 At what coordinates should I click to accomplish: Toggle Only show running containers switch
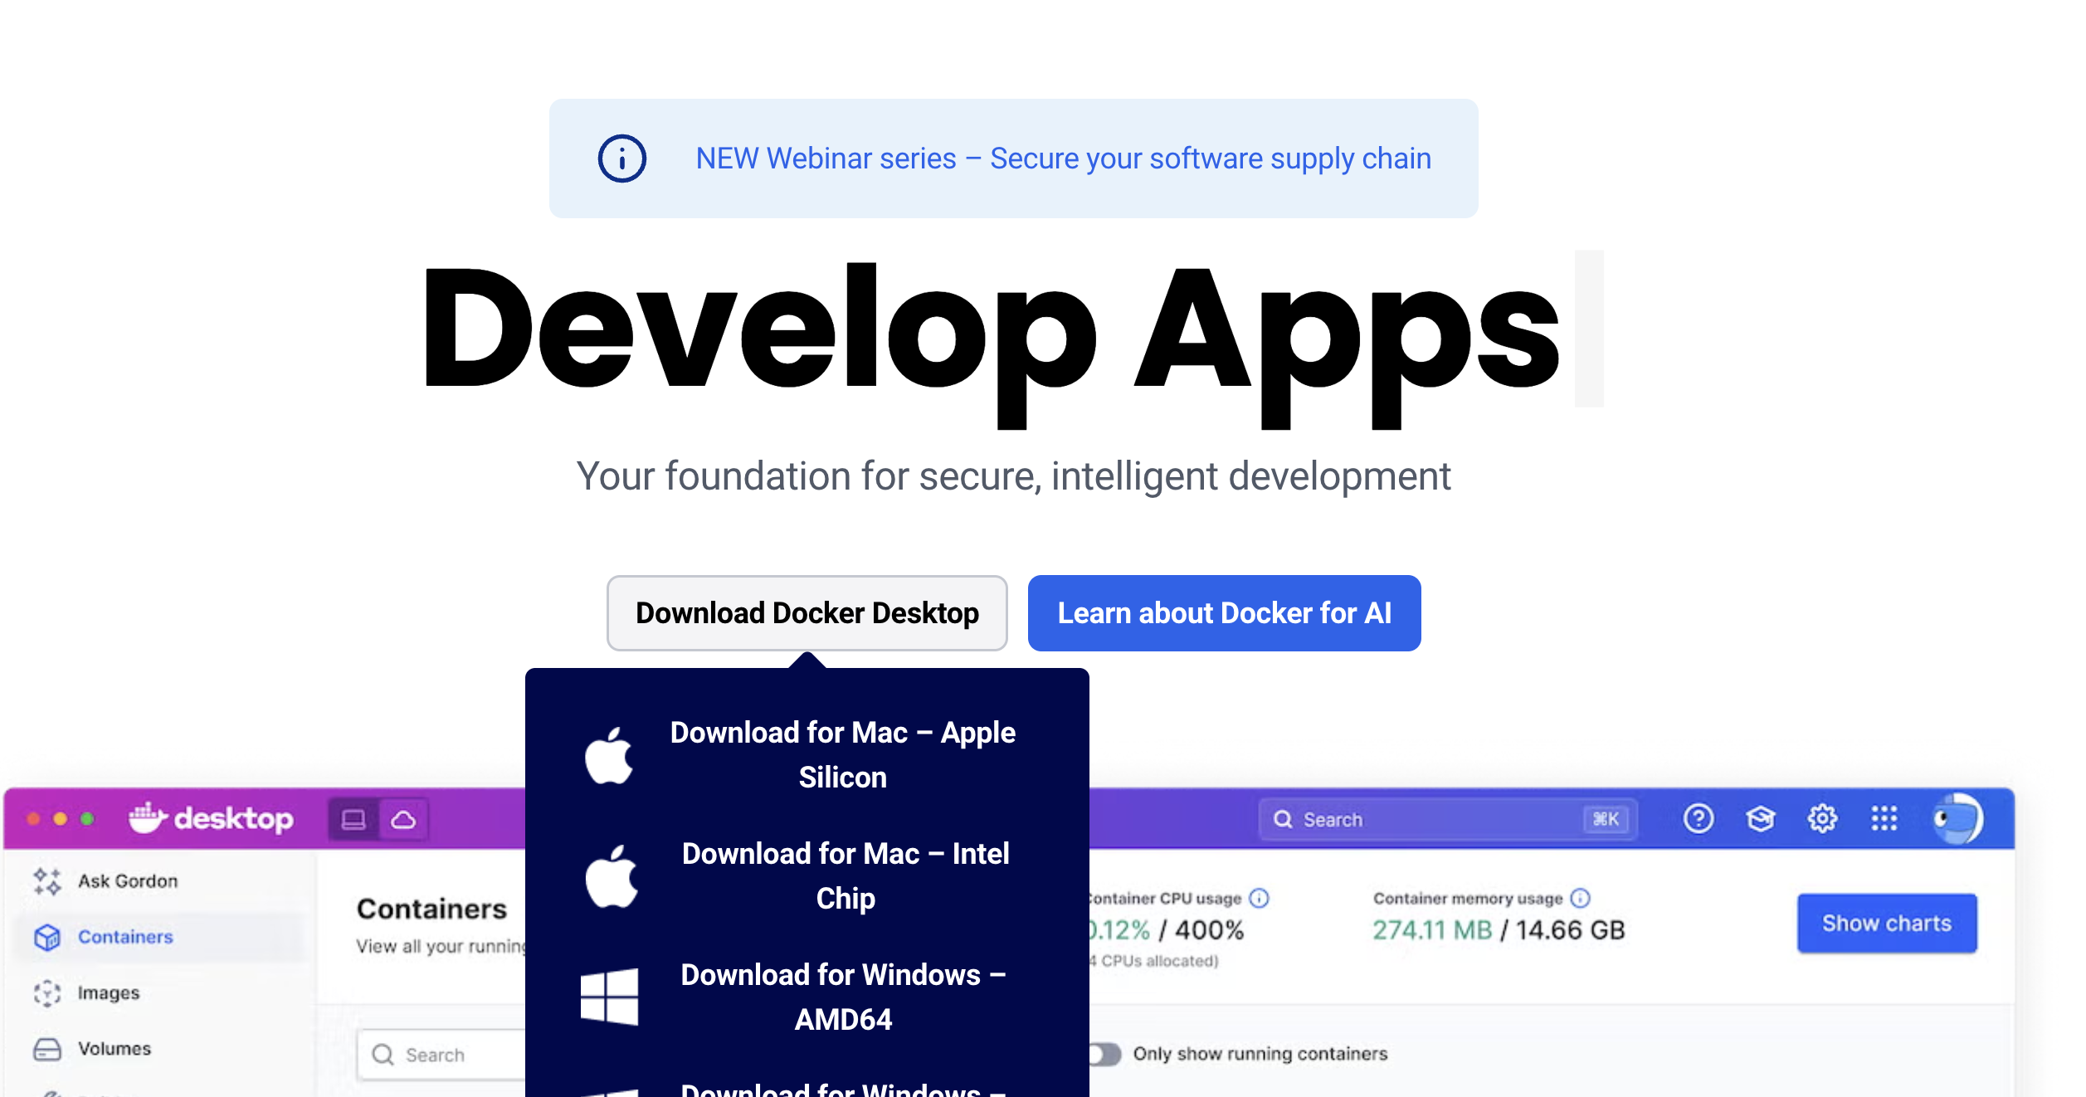[x=1106, y=1054]
